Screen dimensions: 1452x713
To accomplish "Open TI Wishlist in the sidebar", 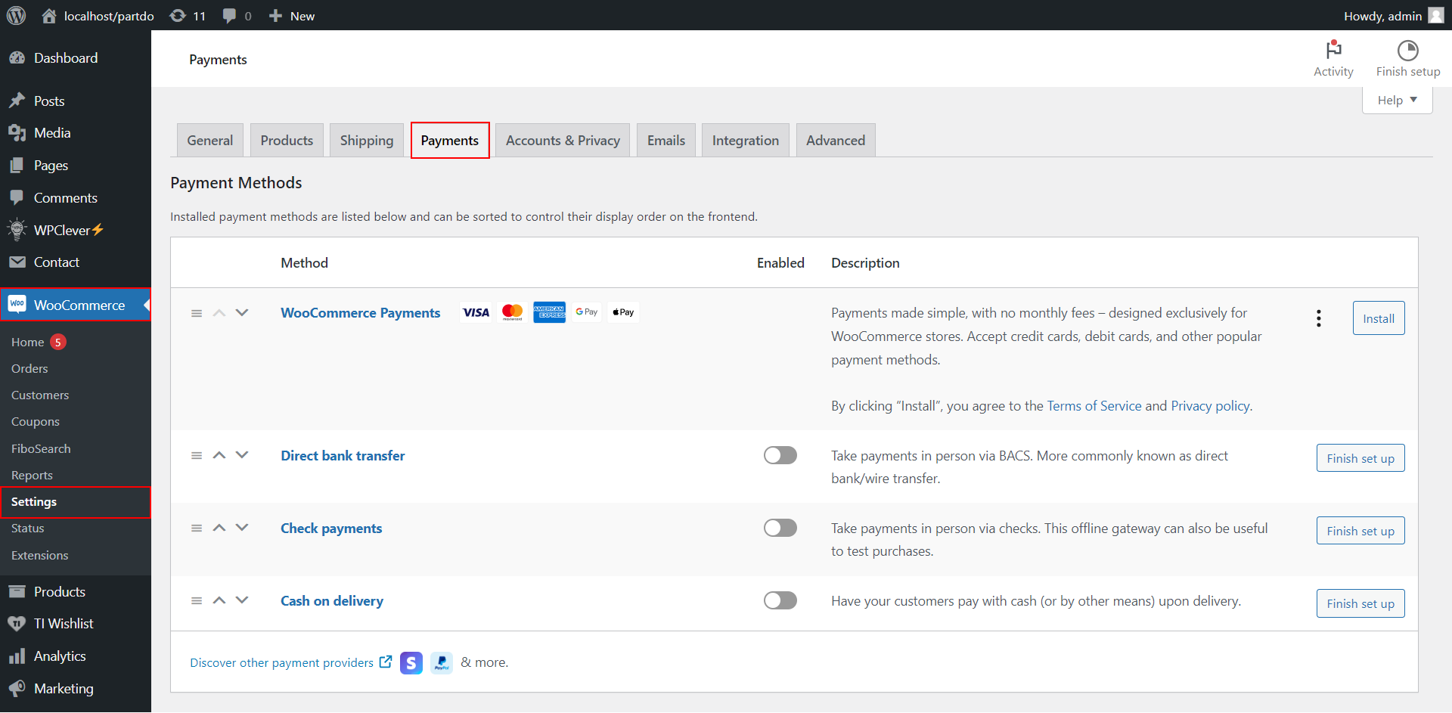I will click(76, 624).
